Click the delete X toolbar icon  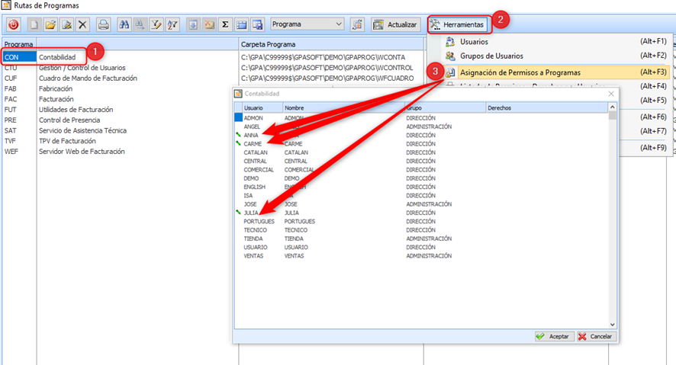coord(82,24)
